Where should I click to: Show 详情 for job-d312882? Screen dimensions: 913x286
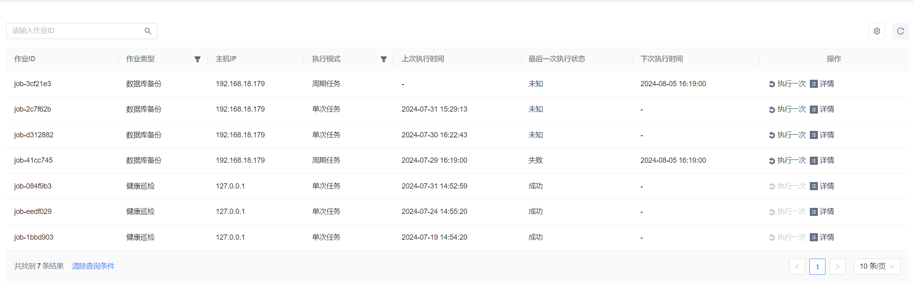tap(822, 135)
